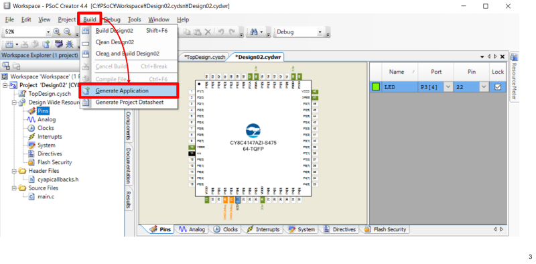Click the Zoom Out magnifier icon

pos(67,31)
